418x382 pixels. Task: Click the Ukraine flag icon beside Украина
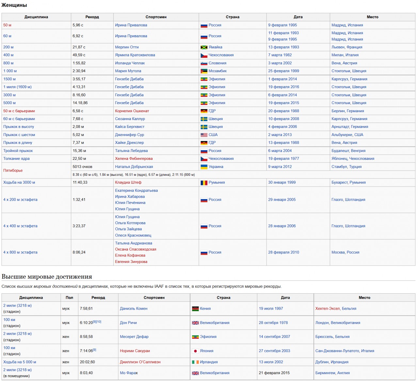[204, 167]
